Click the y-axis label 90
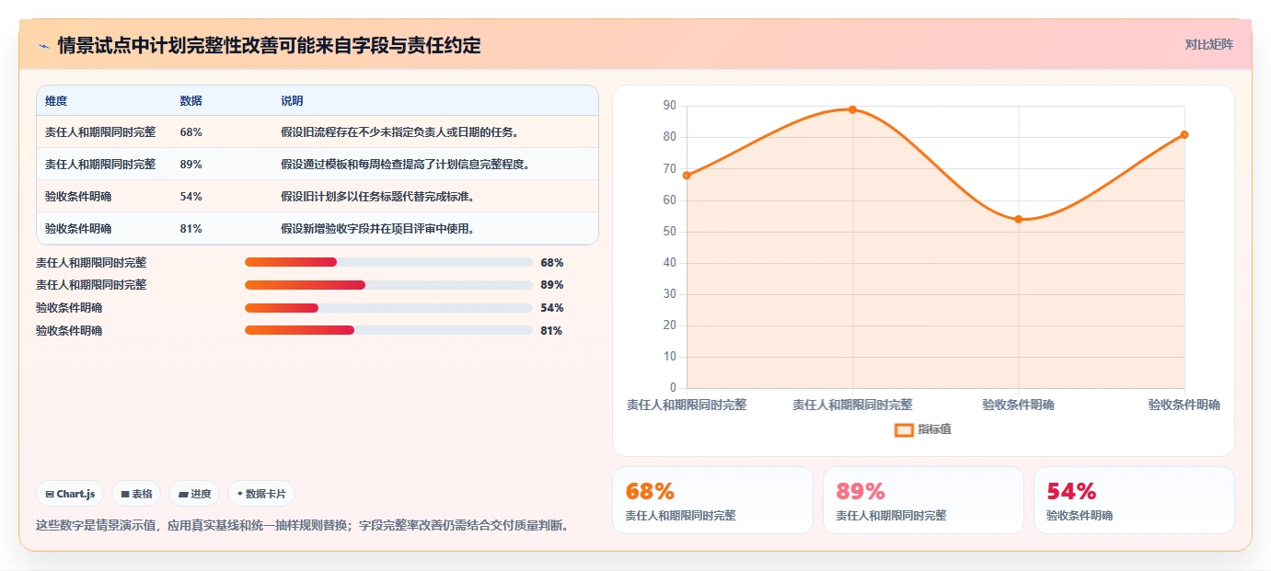This screenshot has height=571, width=1271. pyautogui.click(x=669, y=106)
